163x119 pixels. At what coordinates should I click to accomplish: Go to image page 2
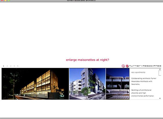(x=7, y=66)
